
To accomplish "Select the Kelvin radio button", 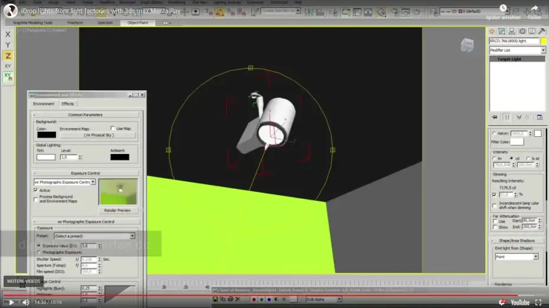I will pyautogui.click(x=494, y=133).
